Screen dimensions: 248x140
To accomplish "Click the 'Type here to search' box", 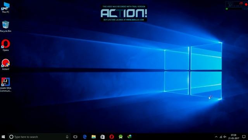I will (39, 137).
